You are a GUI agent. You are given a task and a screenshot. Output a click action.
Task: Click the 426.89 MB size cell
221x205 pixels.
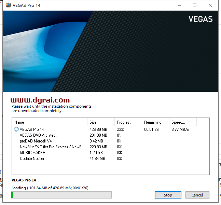[x=98, y=129]
